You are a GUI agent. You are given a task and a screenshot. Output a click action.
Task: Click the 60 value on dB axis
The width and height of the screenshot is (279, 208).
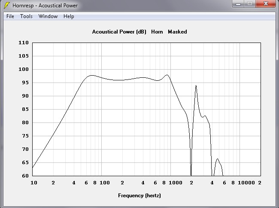pyautogui.click(x=25, y=176)
